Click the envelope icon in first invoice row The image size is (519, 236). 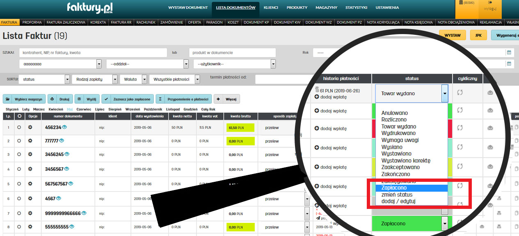(x=490, y=93)
